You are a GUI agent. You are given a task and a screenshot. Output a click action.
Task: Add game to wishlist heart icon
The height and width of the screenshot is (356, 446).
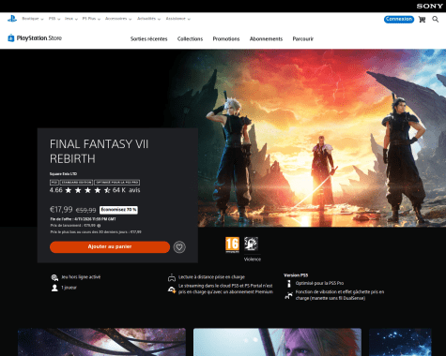tap(179, 247)
